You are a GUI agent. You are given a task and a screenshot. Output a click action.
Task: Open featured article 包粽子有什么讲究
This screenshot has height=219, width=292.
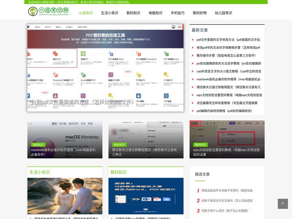click(x=225, y=211)
